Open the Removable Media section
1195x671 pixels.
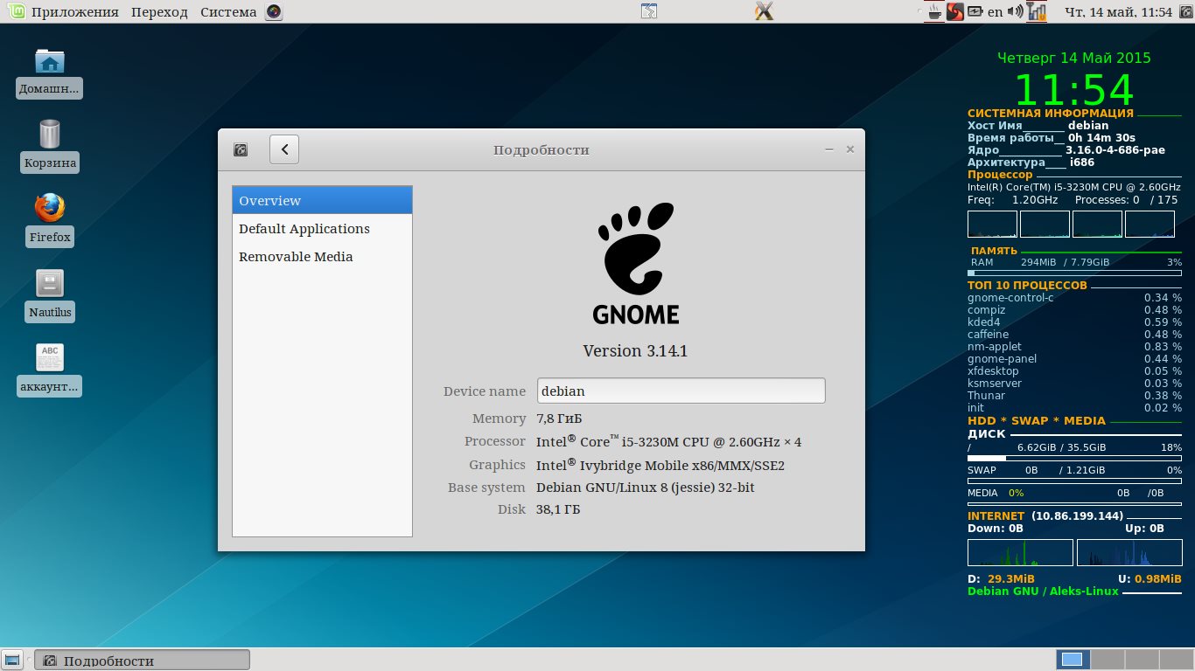pyautogui.click(x=296, y=257)
